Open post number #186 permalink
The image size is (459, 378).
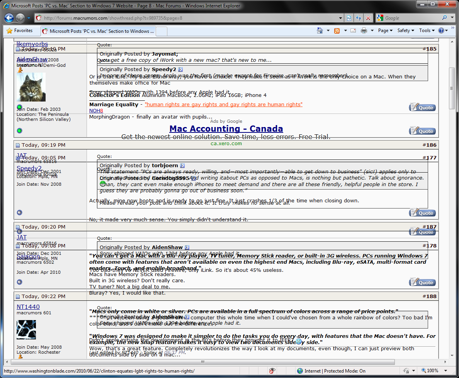pos(429,145)
